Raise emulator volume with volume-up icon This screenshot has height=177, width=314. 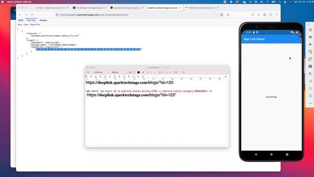[310, 37]
